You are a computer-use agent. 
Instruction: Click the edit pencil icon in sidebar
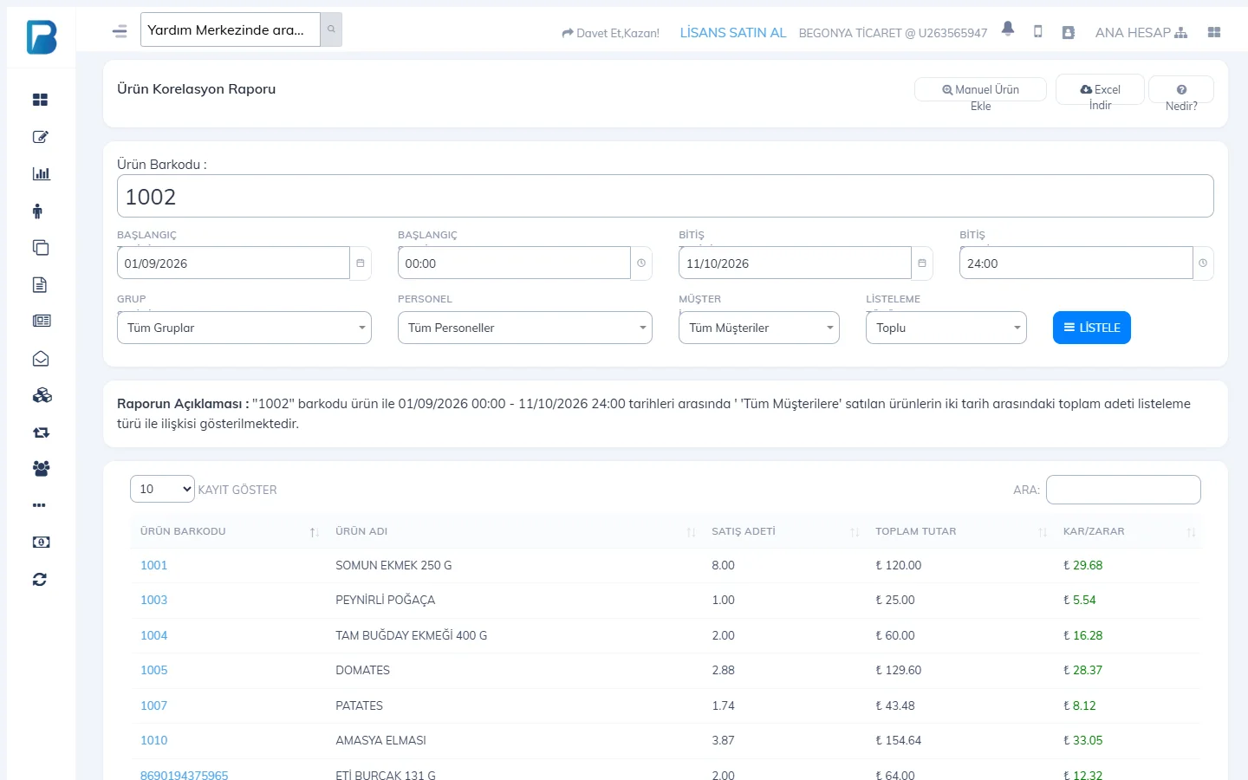[x=40, y=137]
